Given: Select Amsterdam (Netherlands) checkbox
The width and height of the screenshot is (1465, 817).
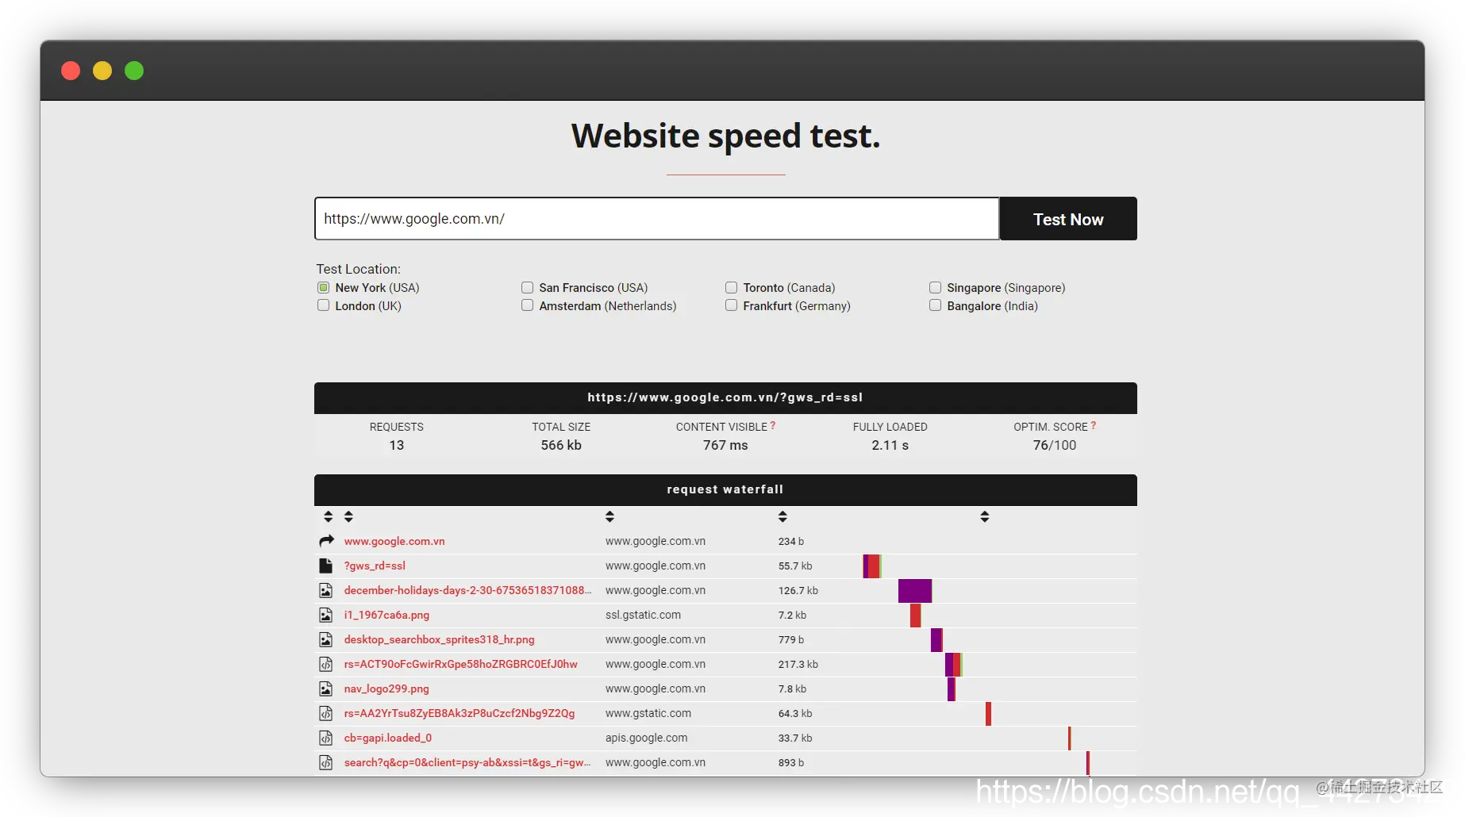Looking at the screenshot, I should point(527,305).
